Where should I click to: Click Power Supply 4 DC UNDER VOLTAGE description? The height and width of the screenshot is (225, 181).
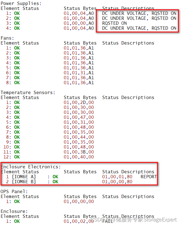[x=139, y=28]
